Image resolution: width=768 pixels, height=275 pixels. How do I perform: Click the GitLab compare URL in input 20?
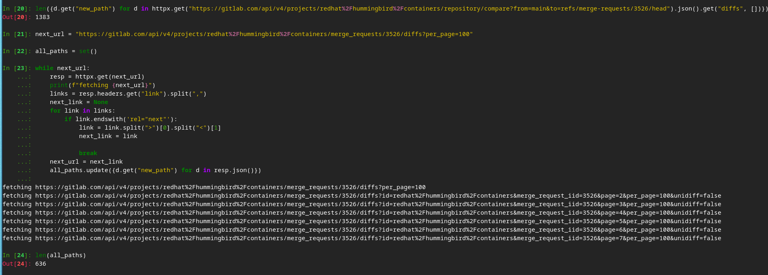point(410,9)
